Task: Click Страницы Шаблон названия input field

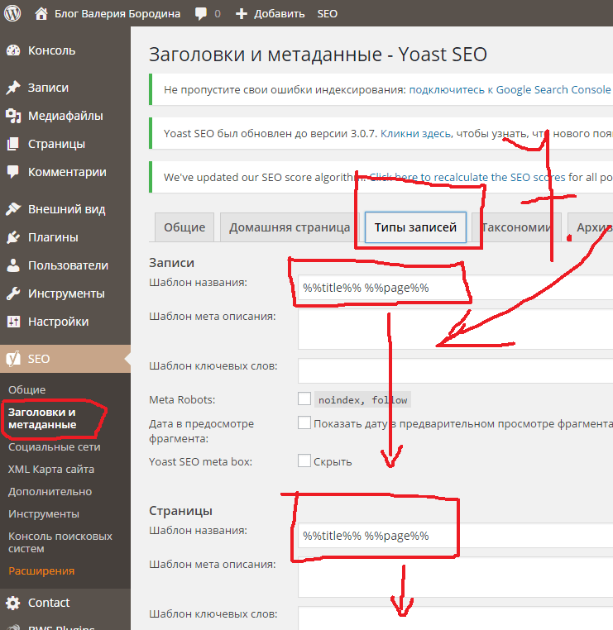Action: tap(456, 535)
